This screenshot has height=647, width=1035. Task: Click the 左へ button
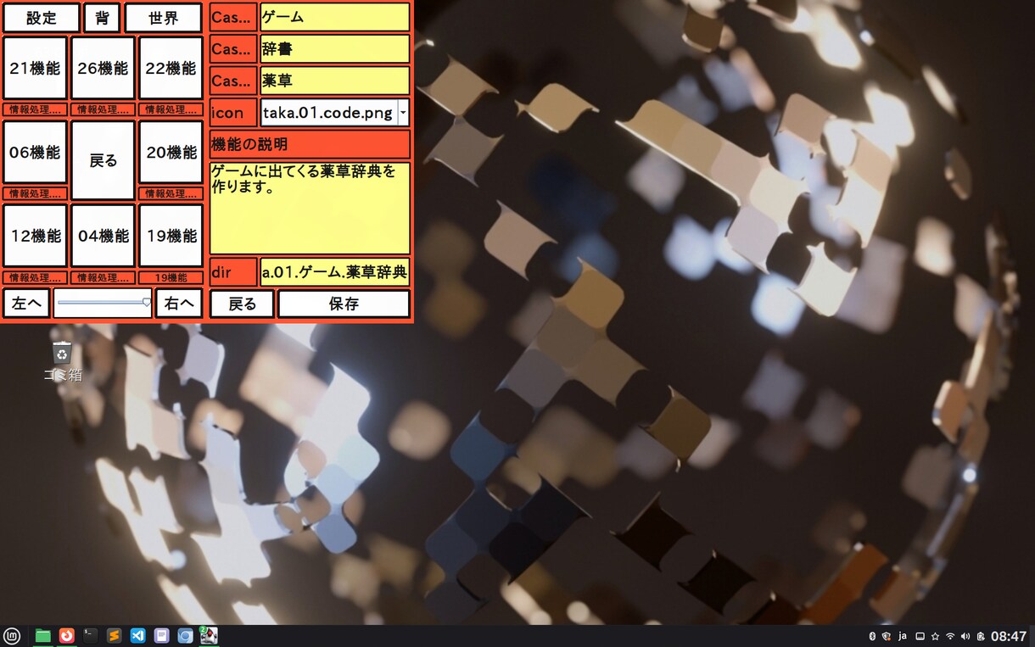[x=26, y=304]
